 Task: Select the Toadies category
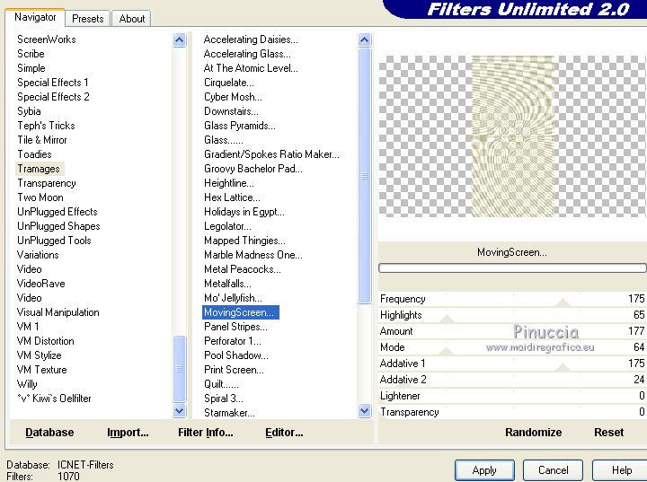point(35,154)
